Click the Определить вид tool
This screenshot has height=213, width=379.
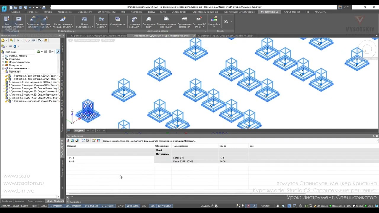[149, 22]
